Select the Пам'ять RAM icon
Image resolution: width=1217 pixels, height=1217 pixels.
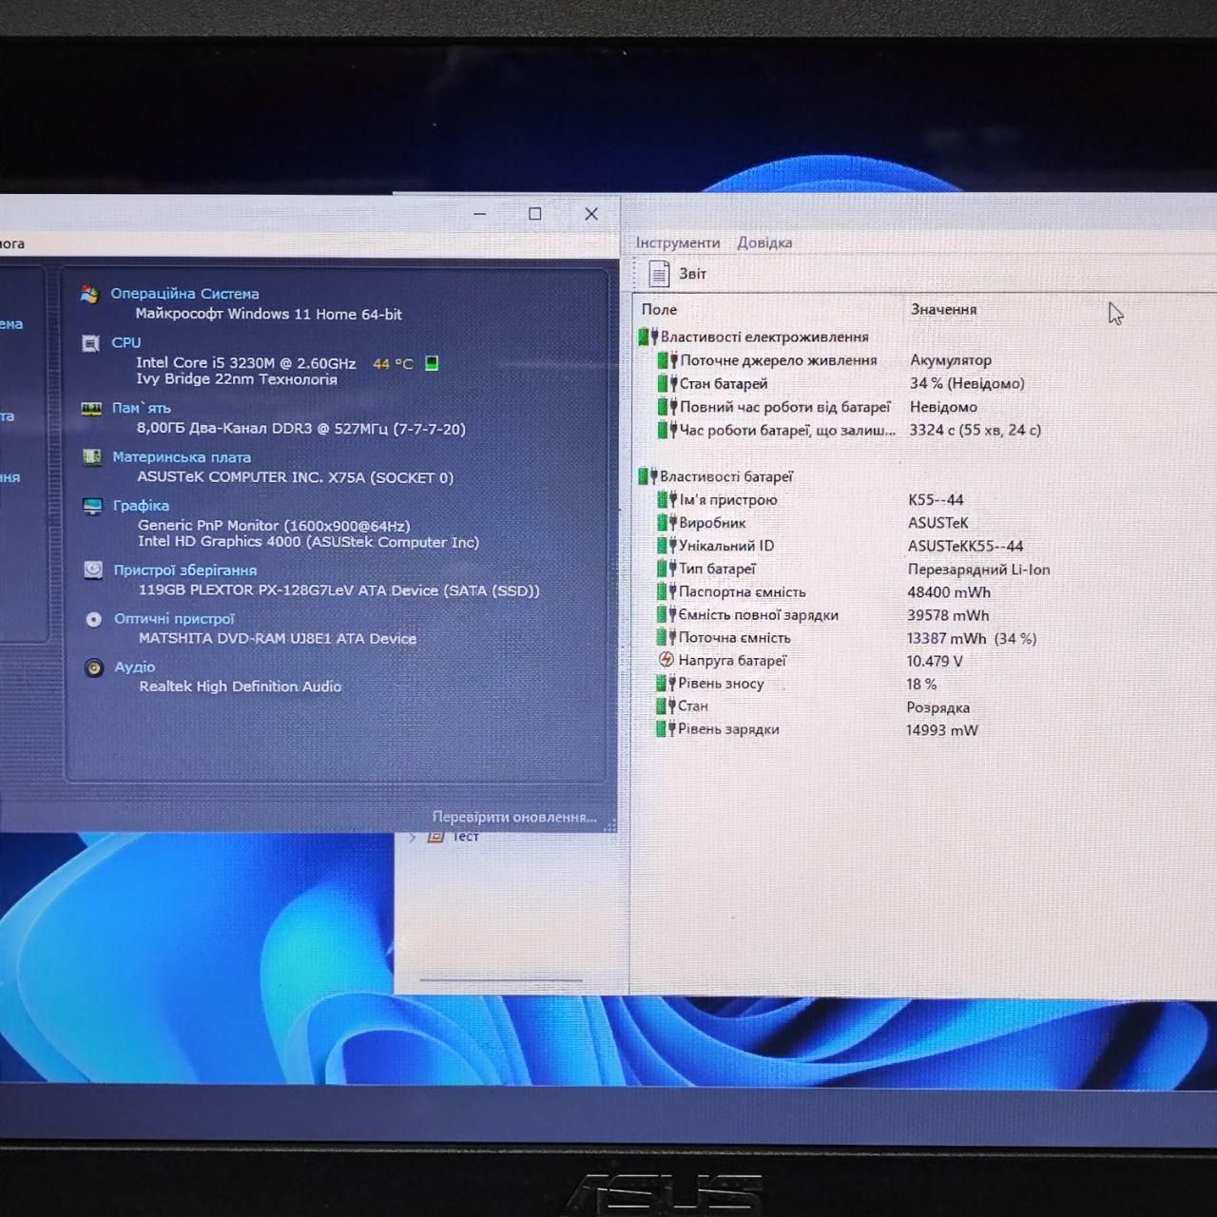pyautogui.click(x=91, y=409)
